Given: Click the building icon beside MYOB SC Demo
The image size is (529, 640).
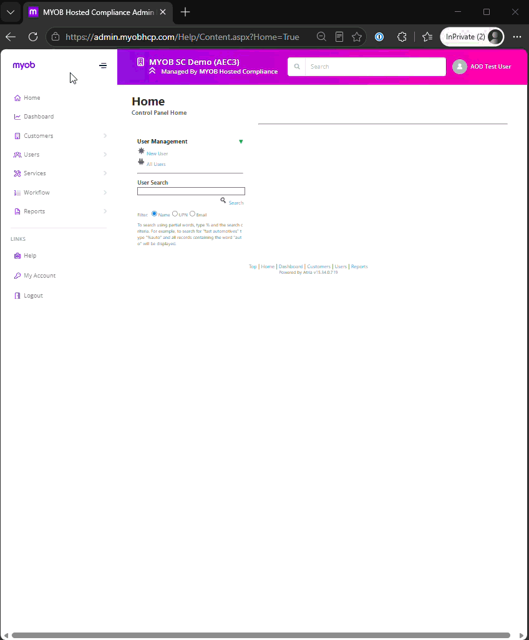Looking at the screenshot, I should tap(140, 62).
